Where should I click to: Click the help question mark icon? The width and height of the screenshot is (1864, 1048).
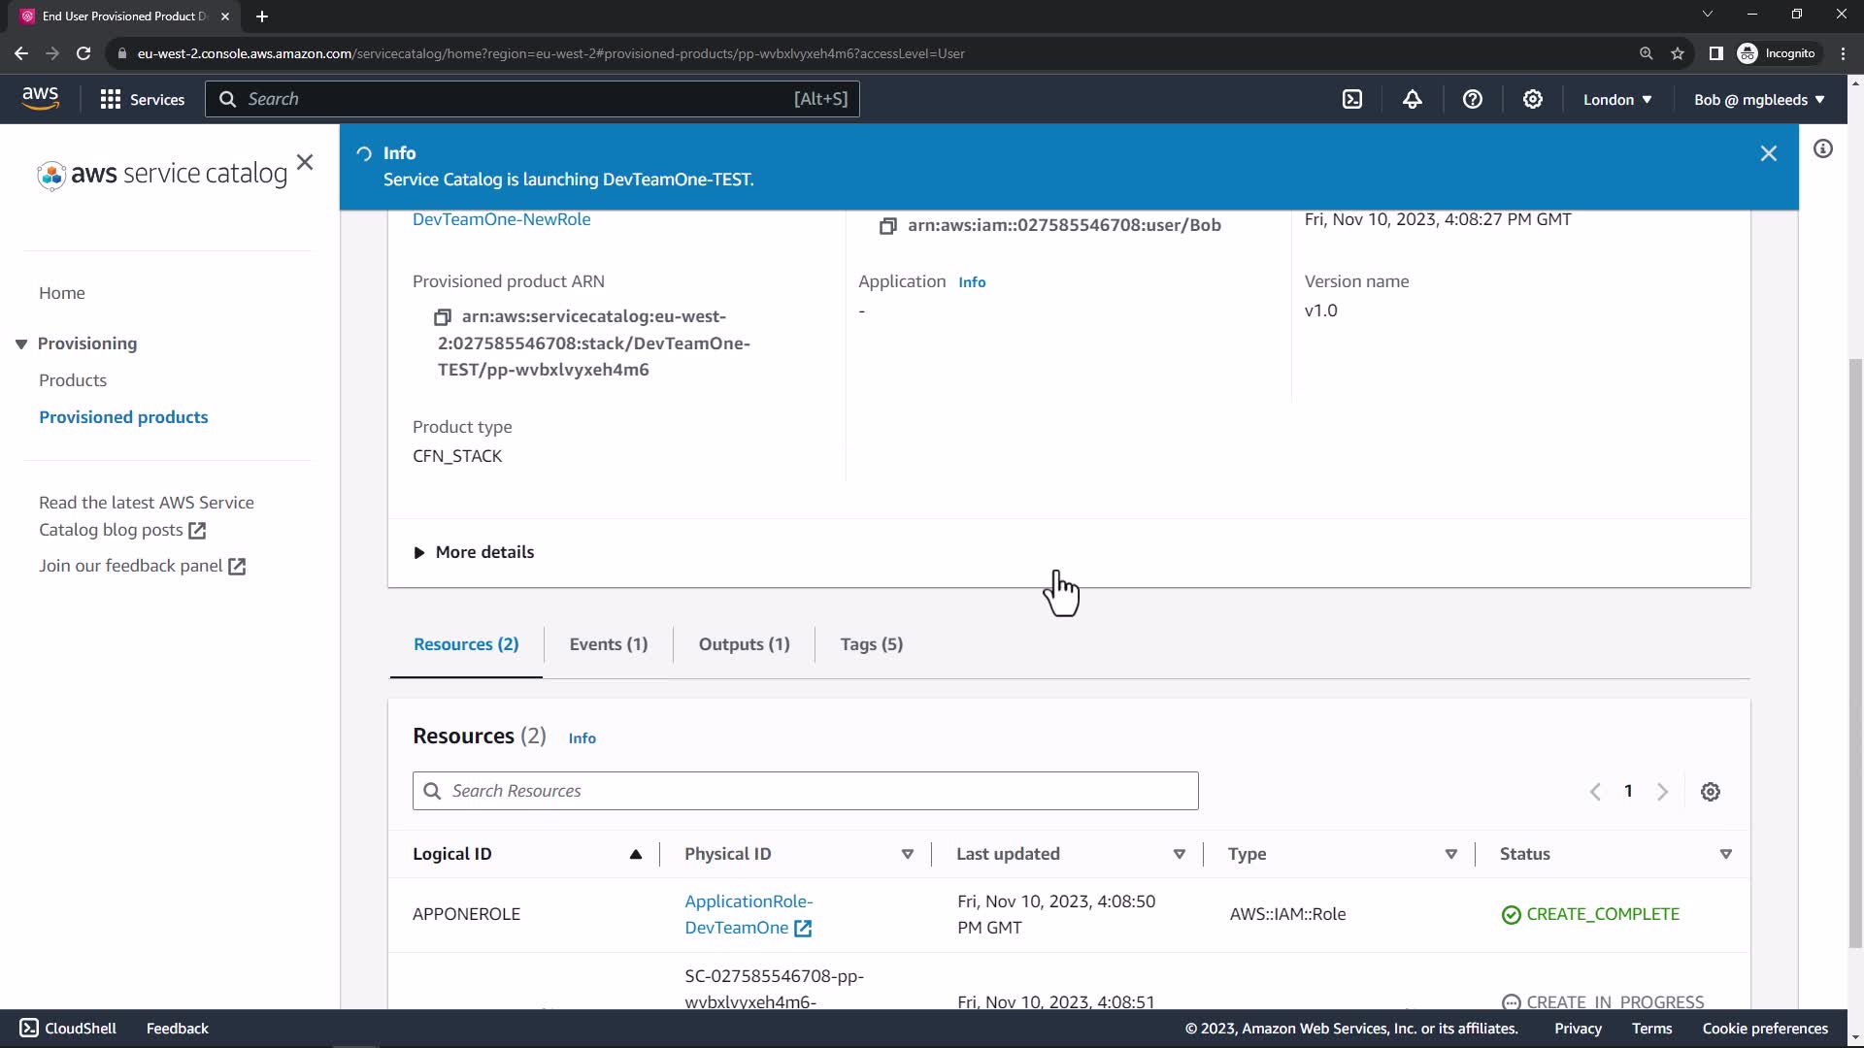(x=1473, y=99)
